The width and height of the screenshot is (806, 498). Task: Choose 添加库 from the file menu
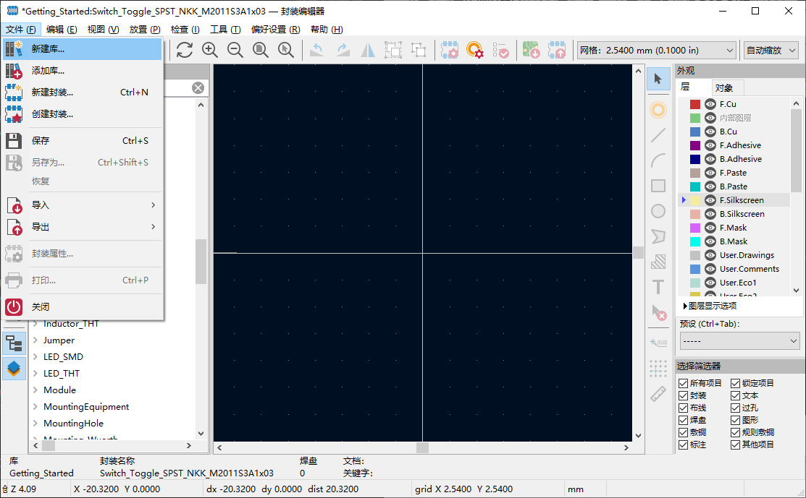click(x=83, y=70)
